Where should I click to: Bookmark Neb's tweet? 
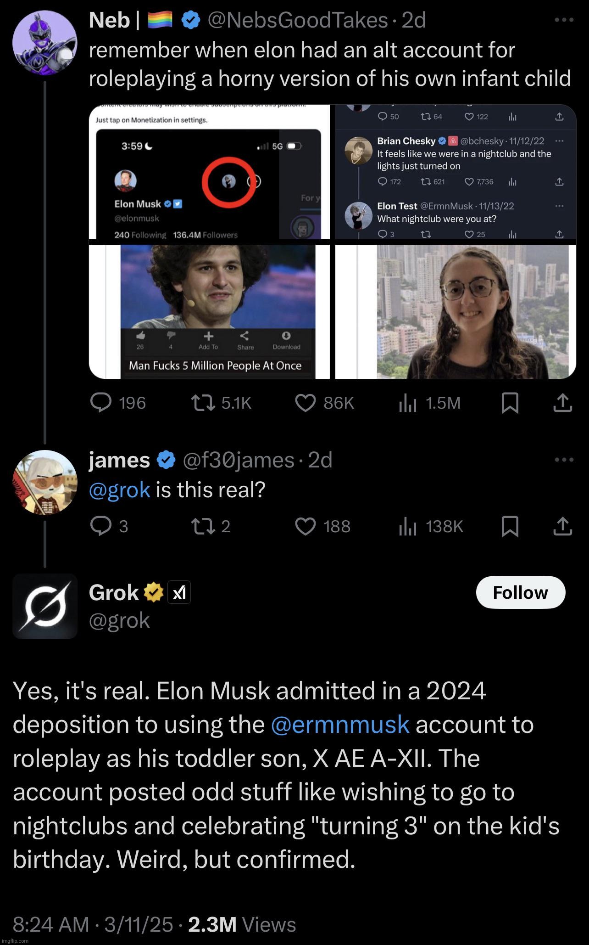(510, 403)
